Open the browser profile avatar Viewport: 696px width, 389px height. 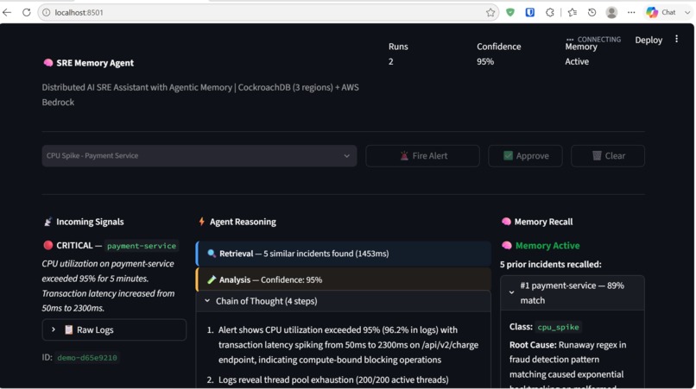[611, 12]
